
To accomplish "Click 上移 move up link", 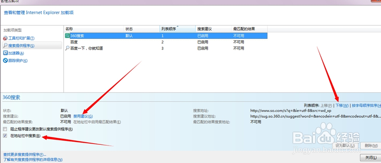I will [x=327, y=105].
